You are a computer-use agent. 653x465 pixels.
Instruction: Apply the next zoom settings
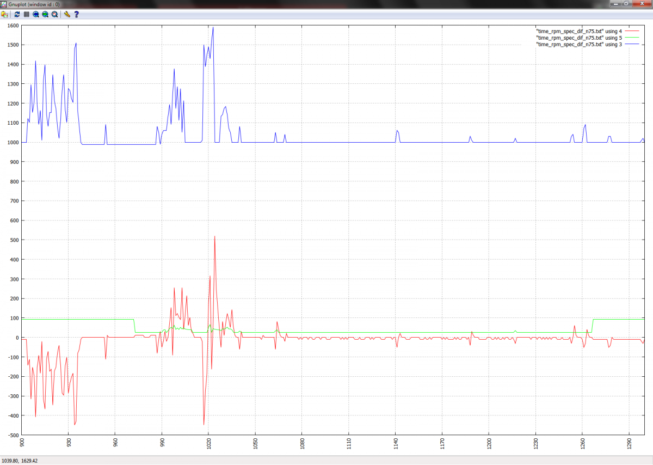(x=45, y=15)
